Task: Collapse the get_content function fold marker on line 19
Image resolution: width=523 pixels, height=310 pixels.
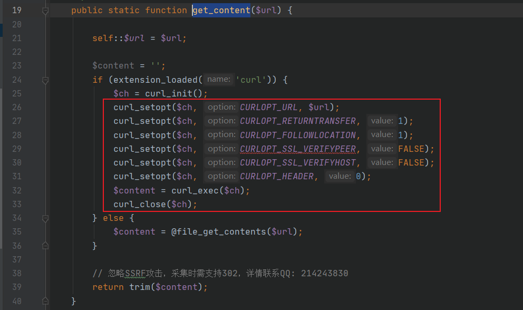Action: pos(46,11)
